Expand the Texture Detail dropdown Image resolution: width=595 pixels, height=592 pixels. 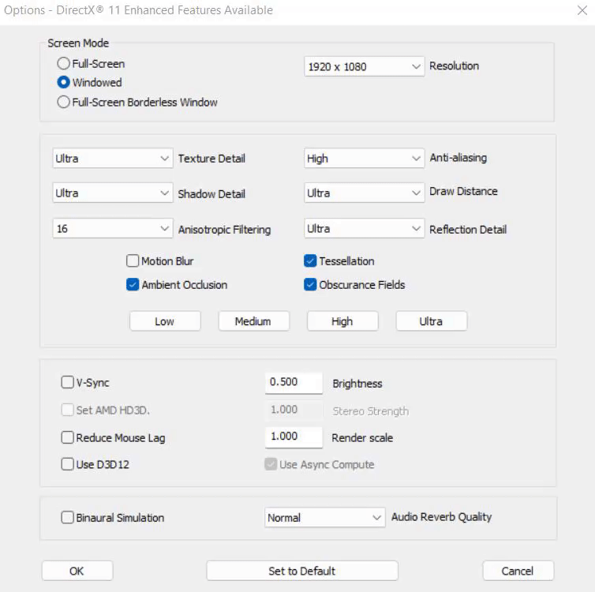coord(112,159)
